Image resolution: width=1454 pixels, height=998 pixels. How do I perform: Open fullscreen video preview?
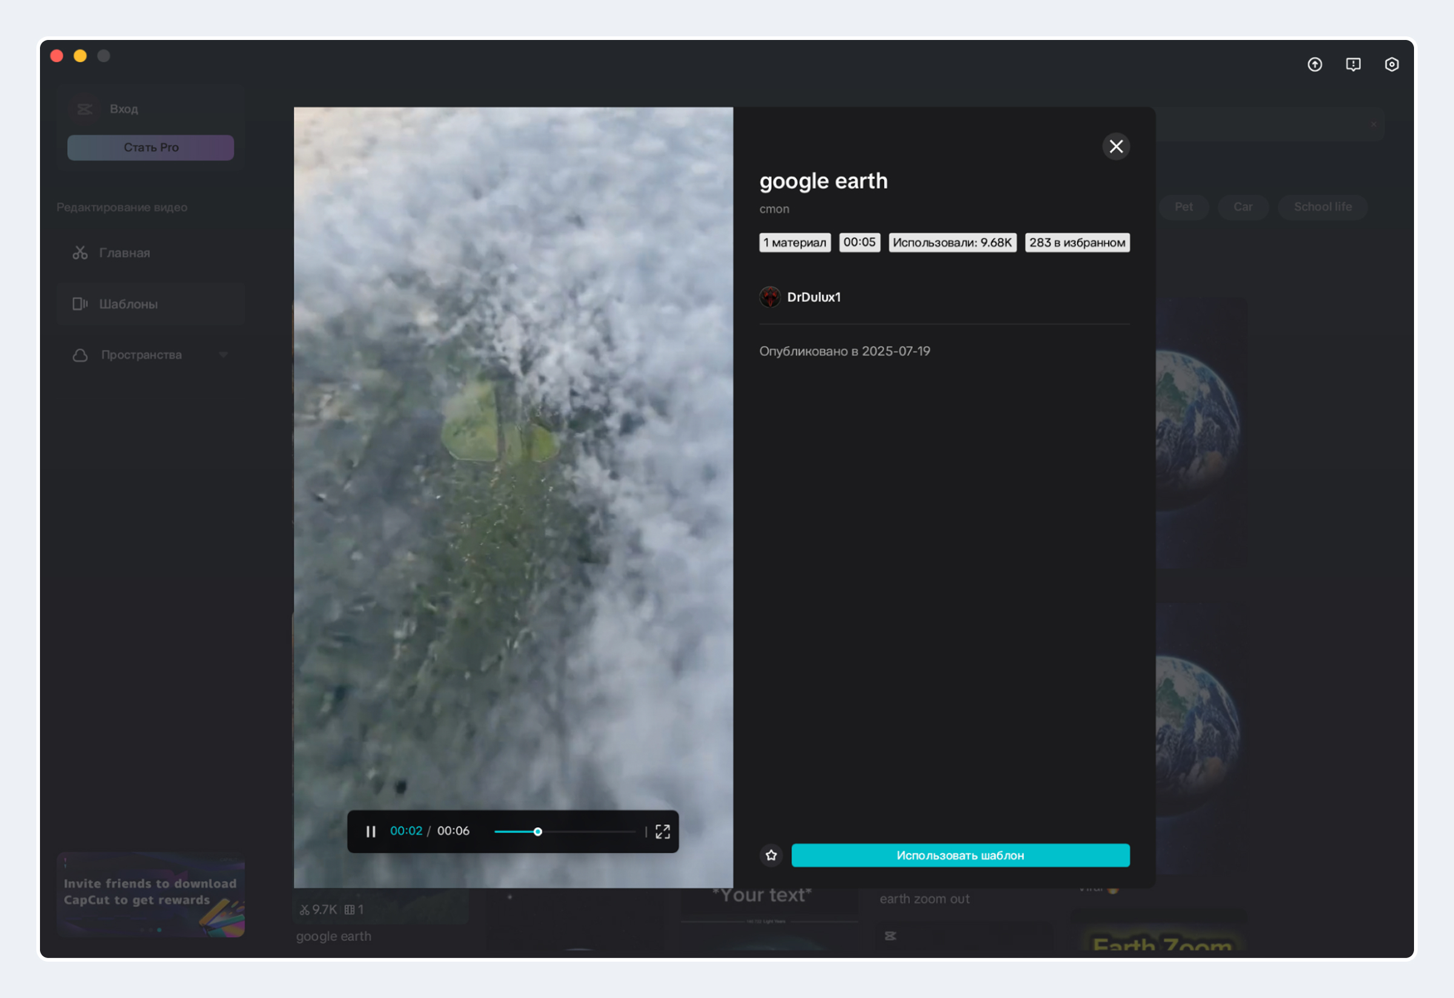pyautogui.click(x=663, y=831)
